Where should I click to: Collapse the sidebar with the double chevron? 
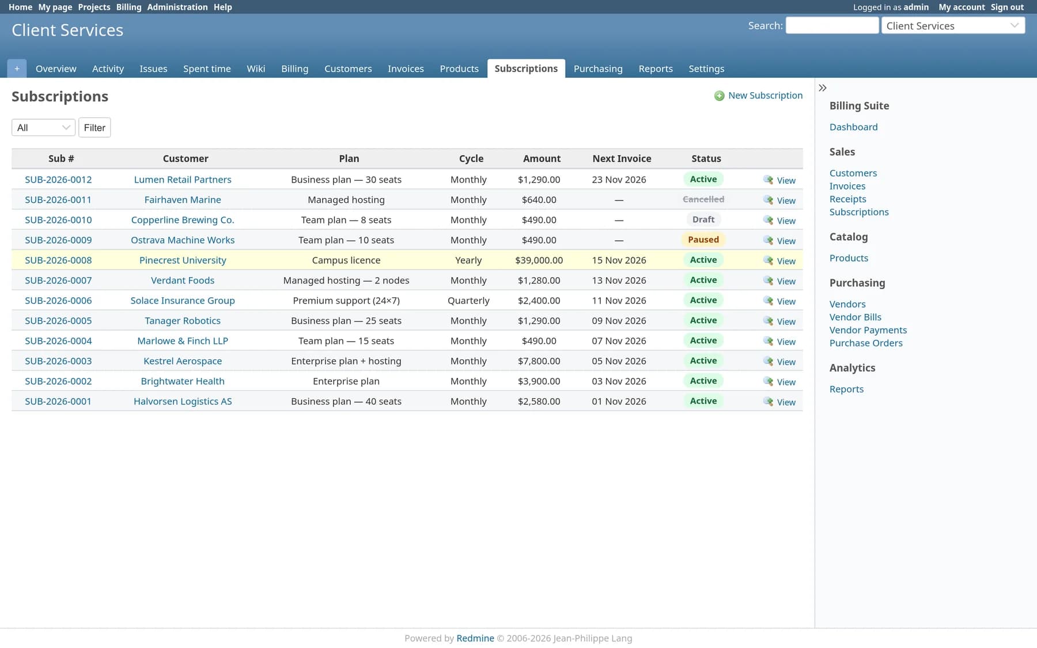click(823, 88)
